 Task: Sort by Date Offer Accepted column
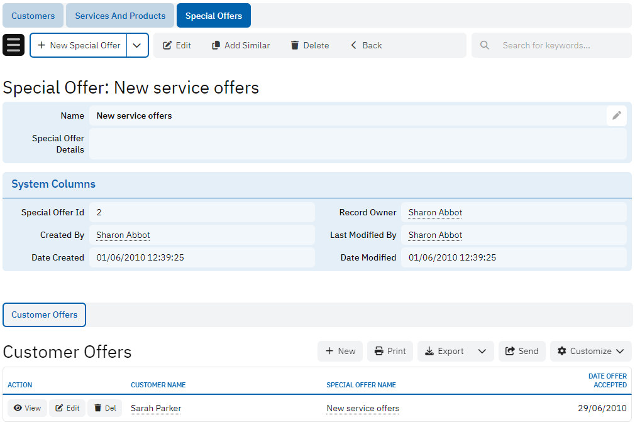click(607, 380)
